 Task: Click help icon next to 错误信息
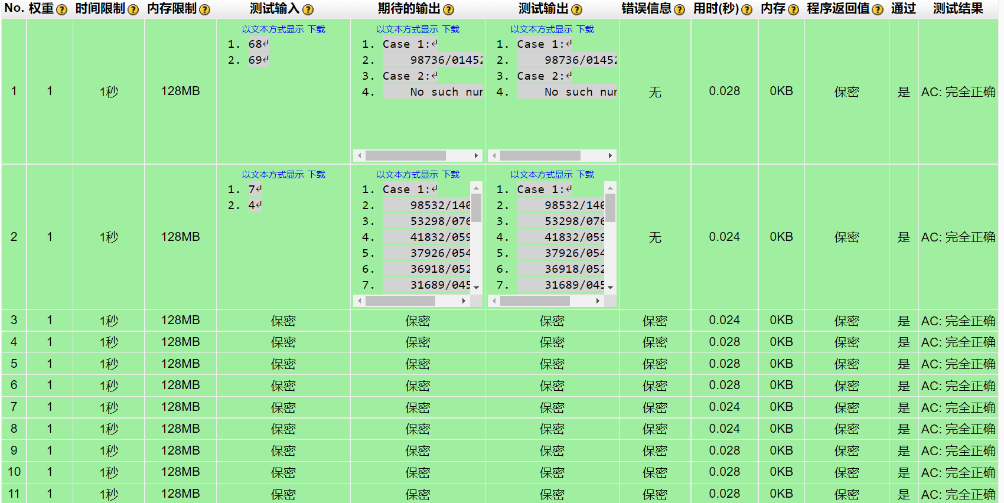coord(679,10)
